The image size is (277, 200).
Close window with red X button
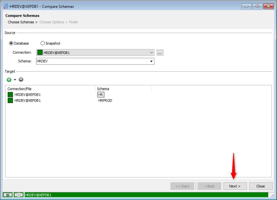268,6
